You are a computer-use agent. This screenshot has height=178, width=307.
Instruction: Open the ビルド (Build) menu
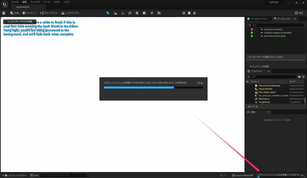click(x=57, y=2)
